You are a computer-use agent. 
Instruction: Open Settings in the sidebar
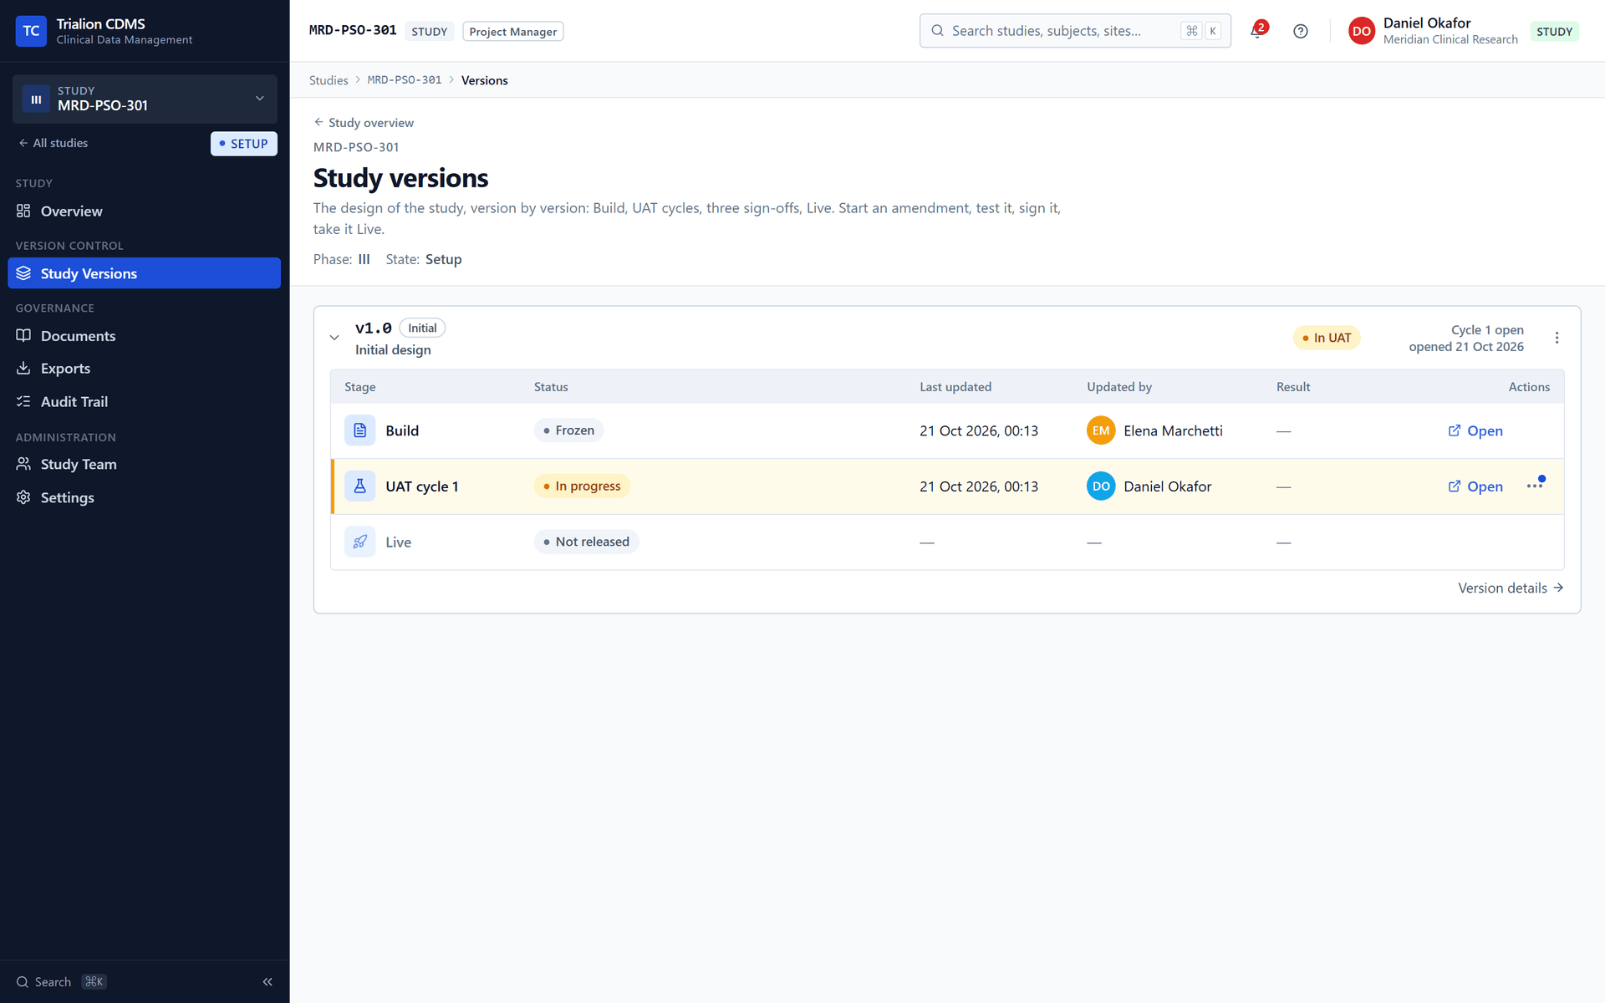144,497
